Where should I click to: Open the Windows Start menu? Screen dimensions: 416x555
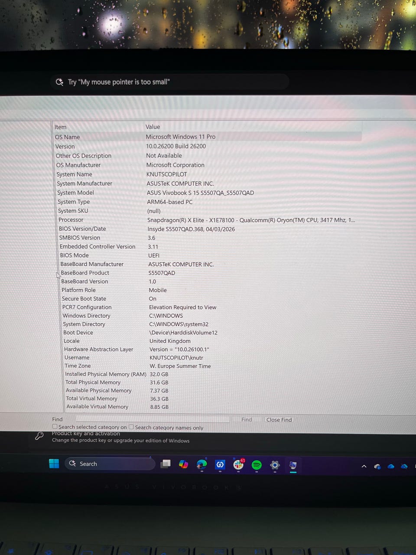(x=54, y=464)
